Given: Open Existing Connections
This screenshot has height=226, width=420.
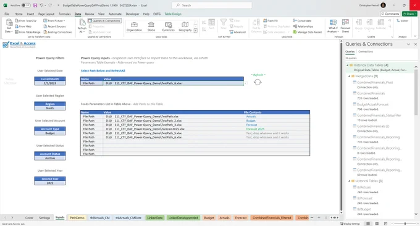Looking at the screenshot, I should point(58,32).
